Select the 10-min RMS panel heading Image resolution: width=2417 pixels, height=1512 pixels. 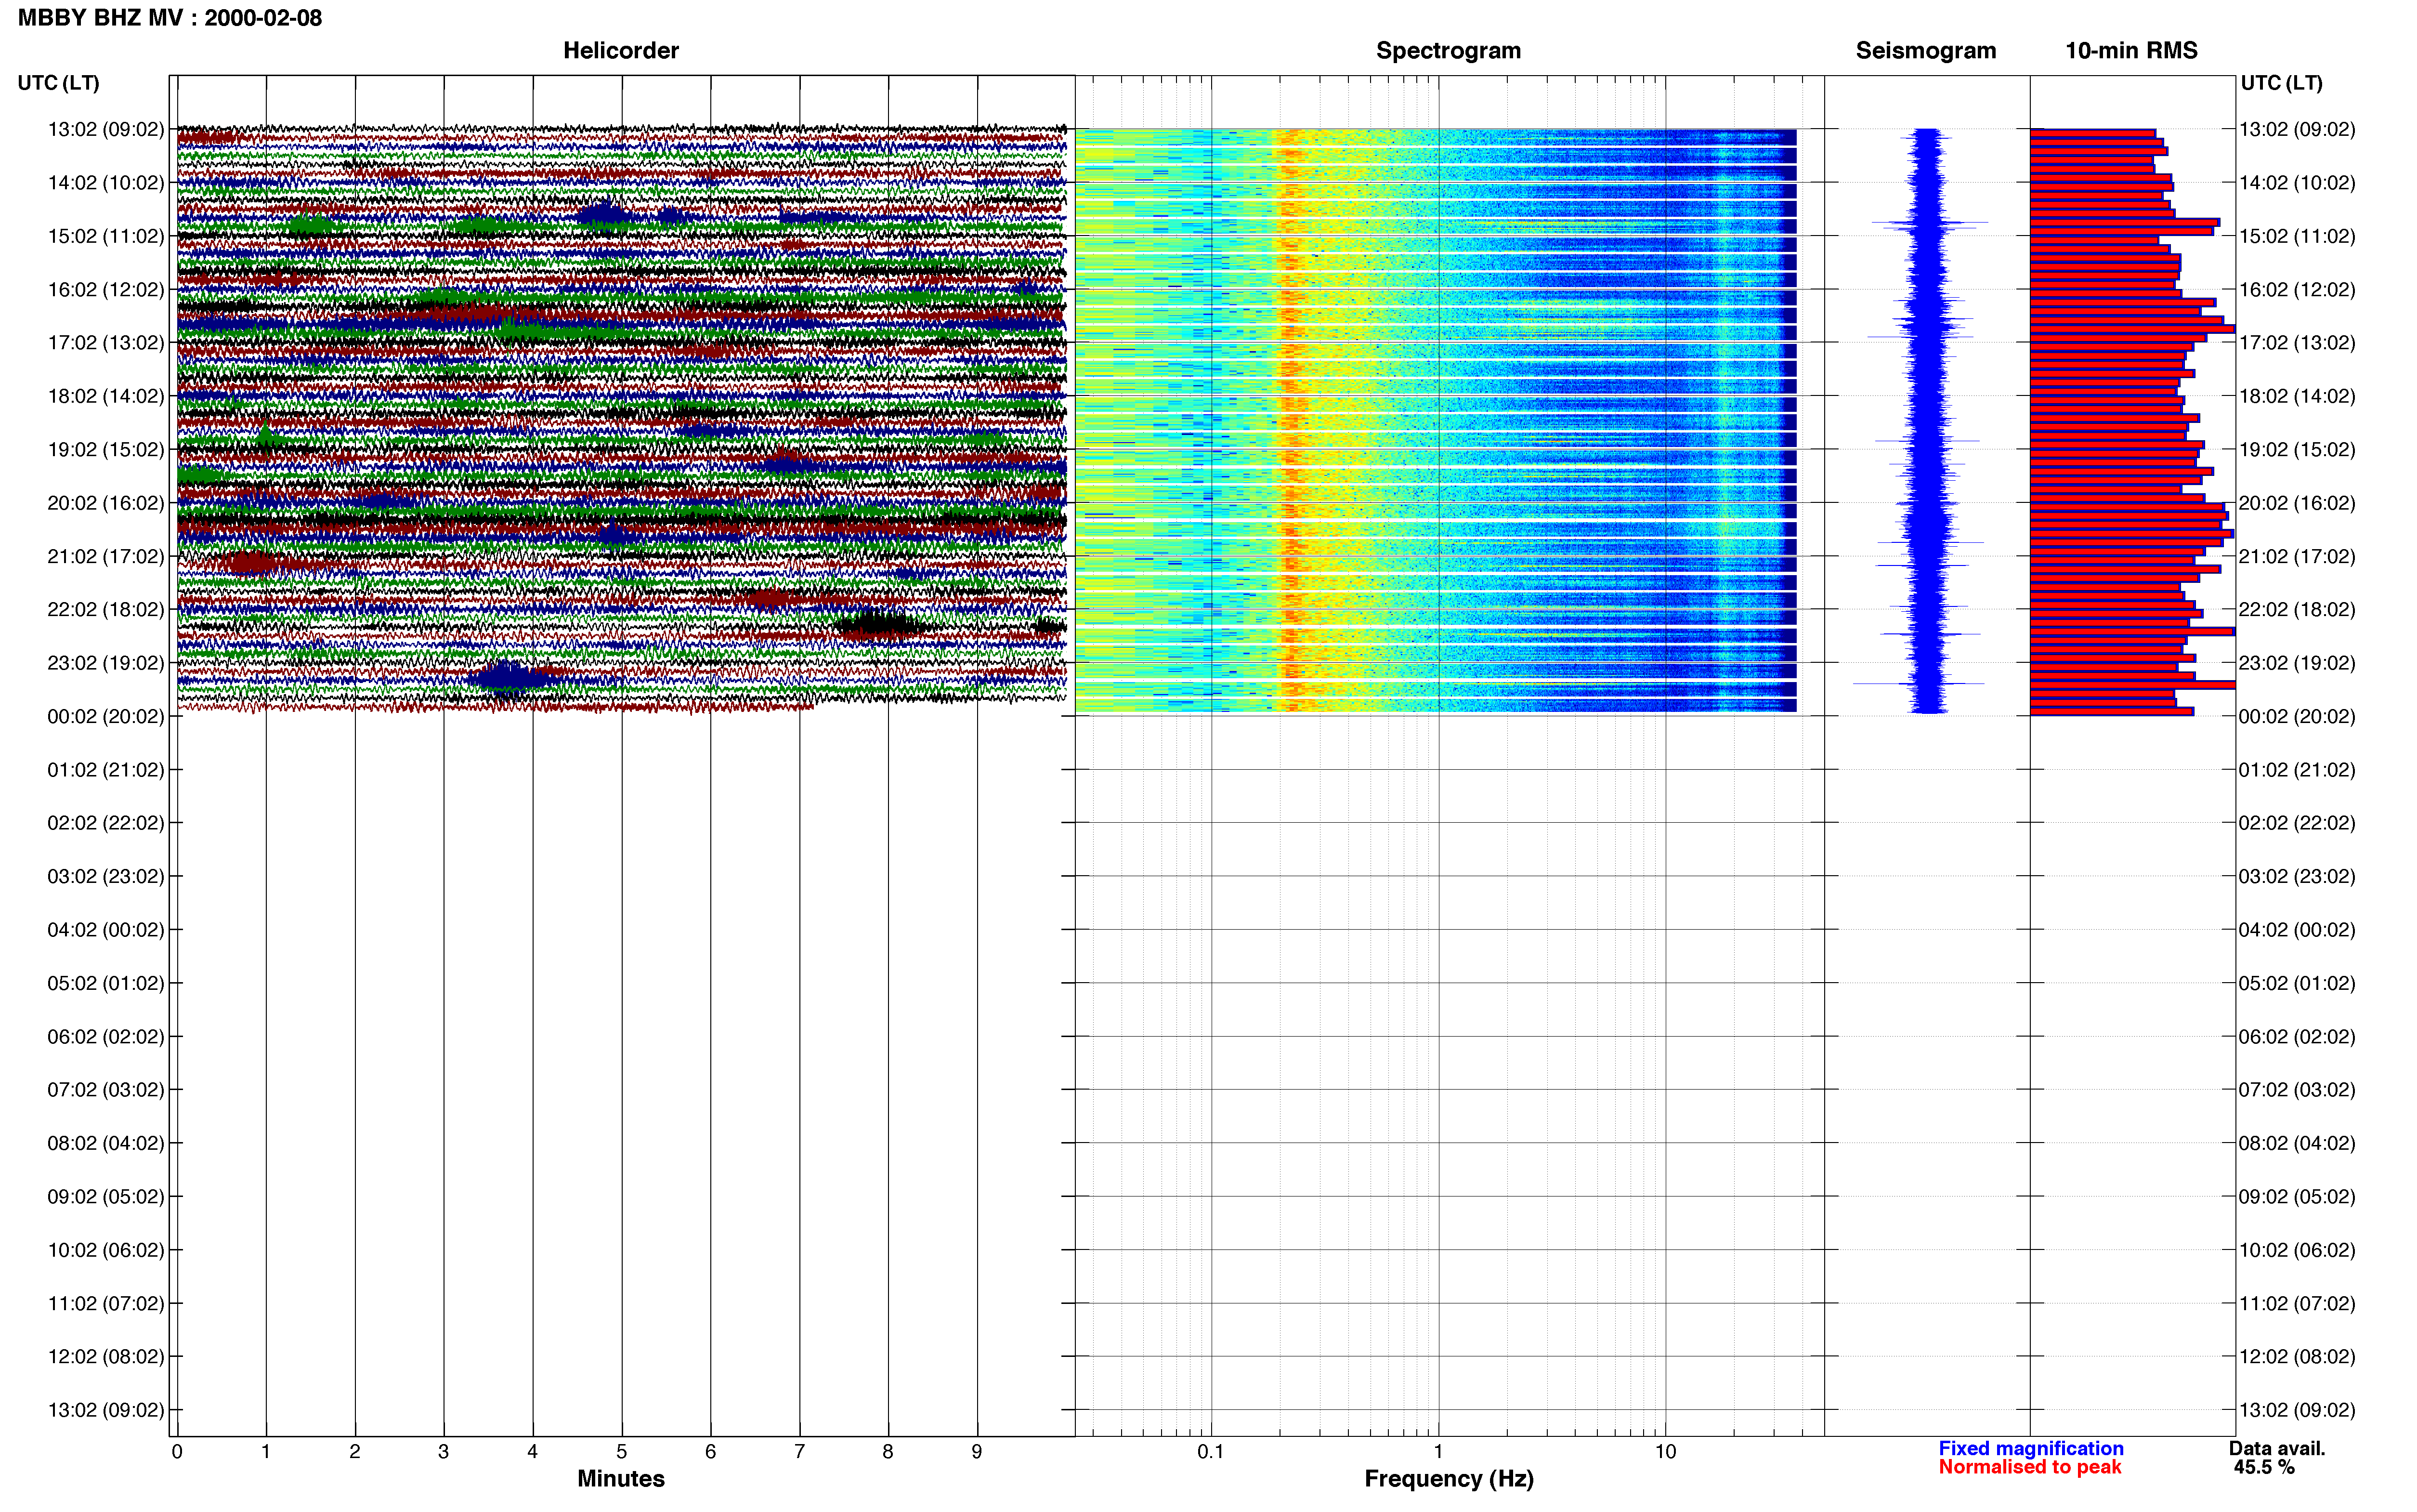[x=2131, y=51]
